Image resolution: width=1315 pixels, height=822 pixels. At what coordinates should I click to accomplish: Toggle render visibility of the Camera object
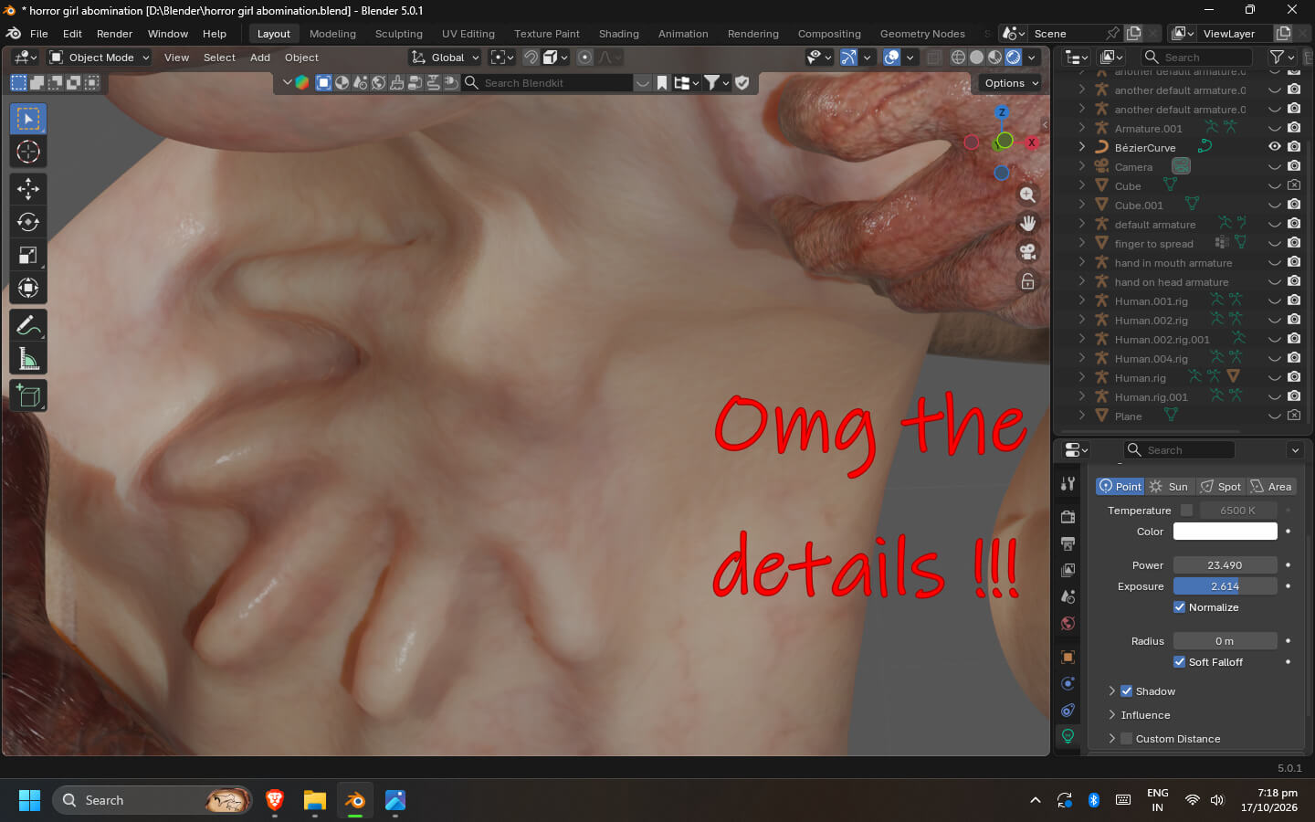(1294, 166)
